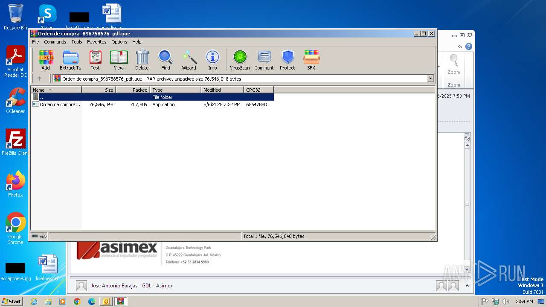This screenshot has height=307, width=546.
Task: Sort the list by the Size column
Action: click(x=99, y=90)
